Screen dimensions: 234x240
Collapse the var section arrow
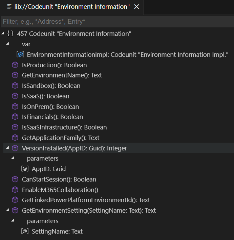tap(7, 44)
